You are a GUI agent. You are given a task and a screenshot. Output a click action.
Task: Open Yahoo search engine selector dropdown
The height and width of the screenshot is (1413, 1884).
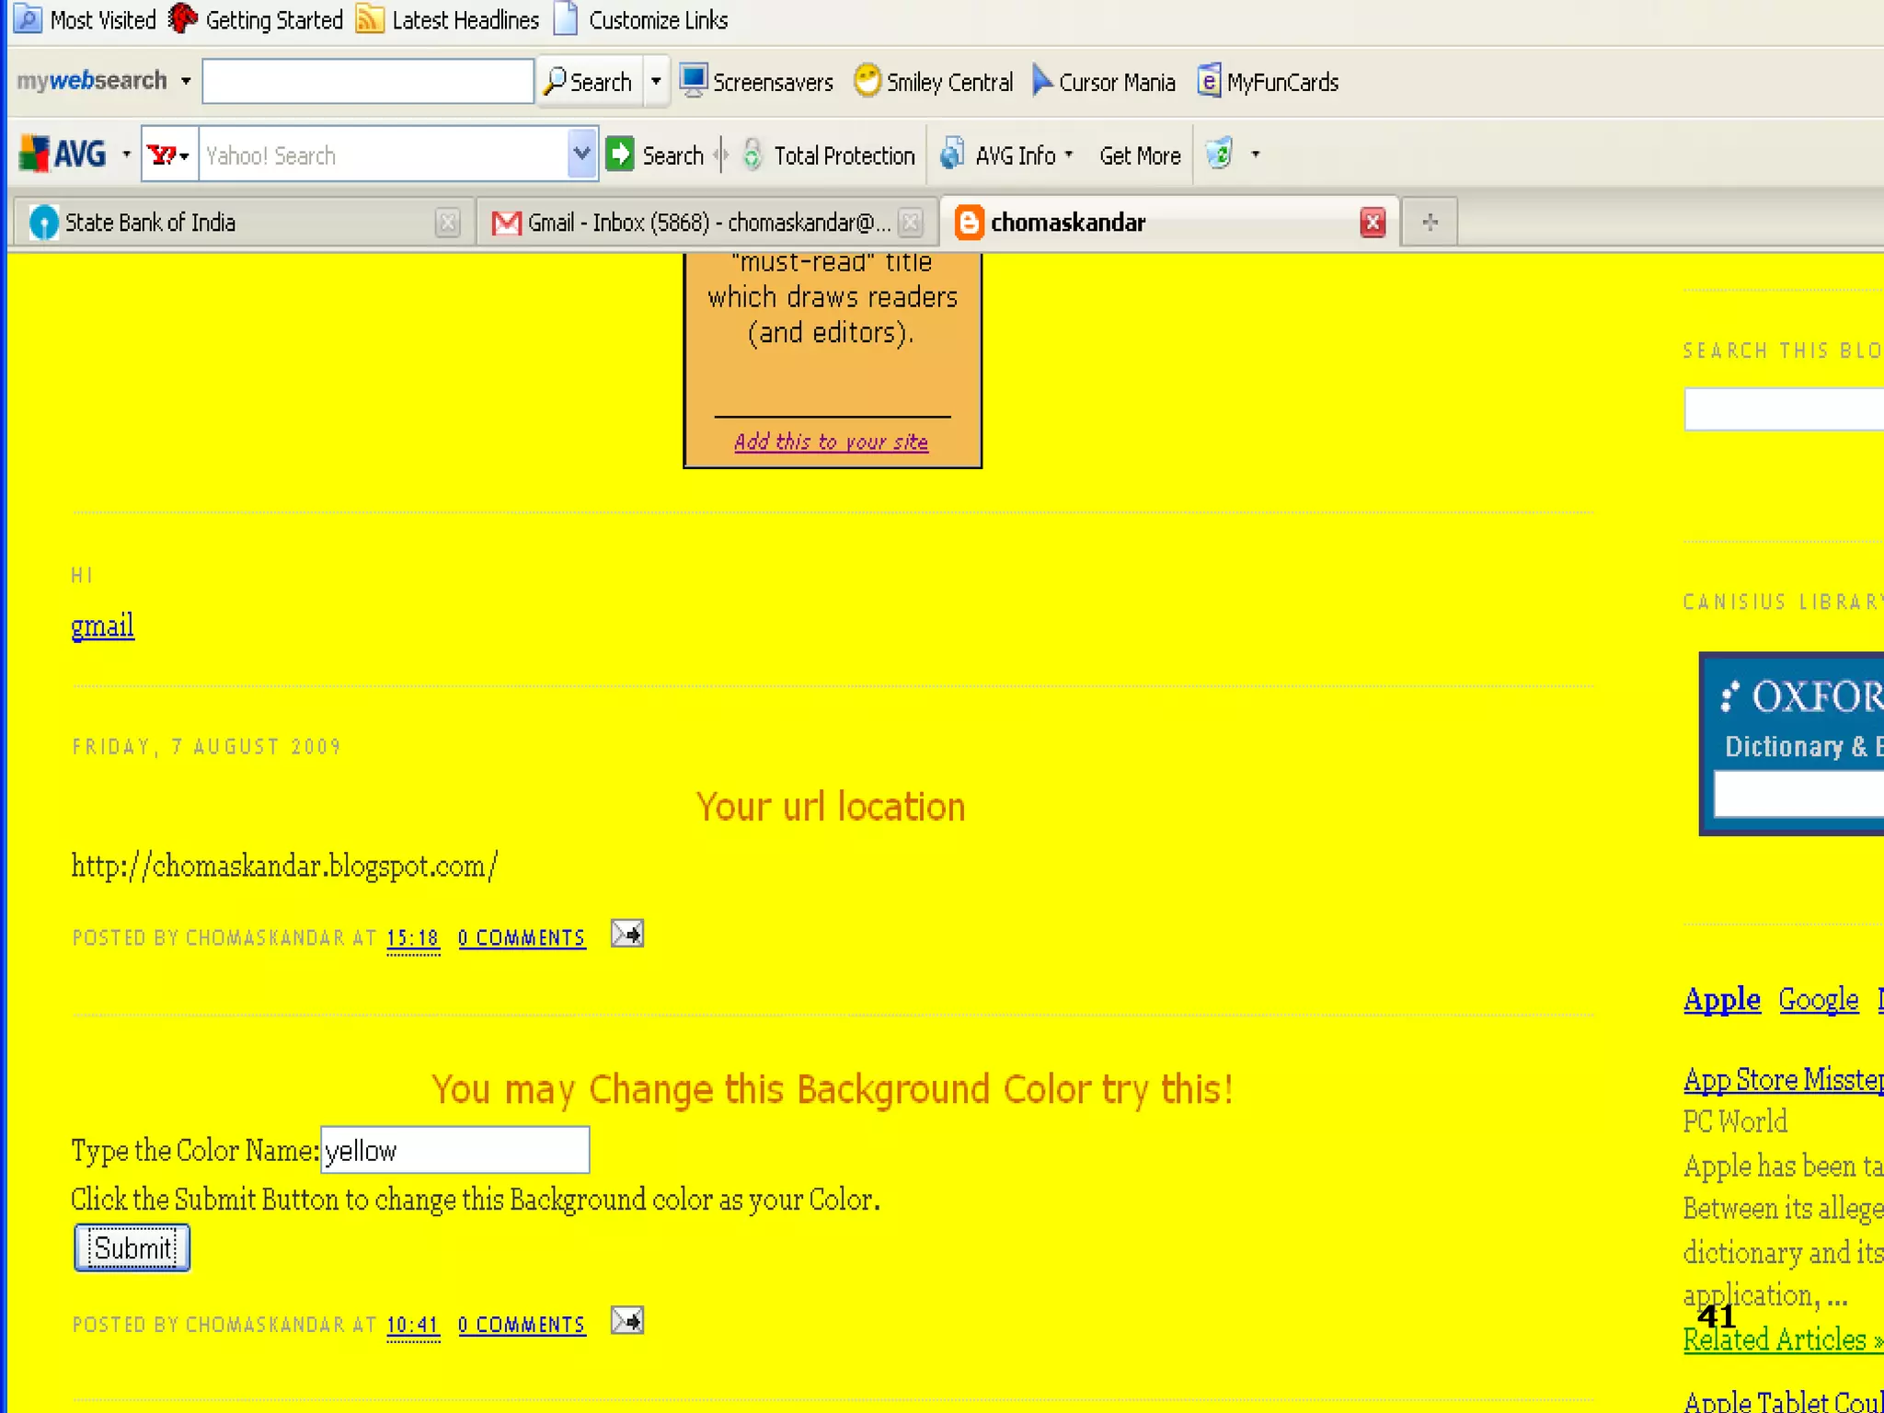click(169, 155)
